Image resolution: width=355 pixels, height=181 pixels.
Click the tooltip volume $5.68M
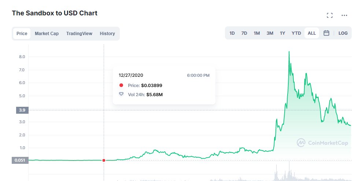pos(155,95)
